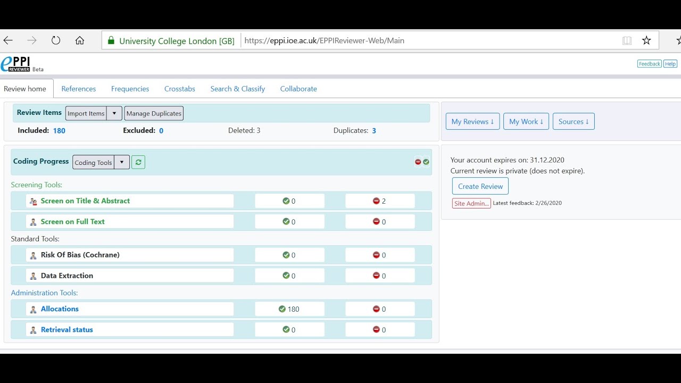Open Screen on Title & Abstract tool

click(x=85, y=201)
